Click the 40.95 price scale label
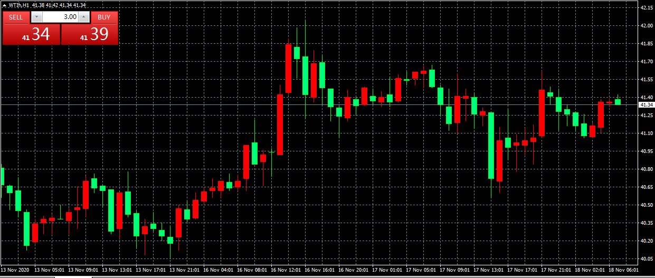 [x=647, y=151]
